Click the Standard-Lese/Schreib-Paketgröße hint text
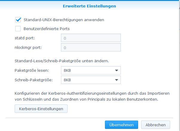Viewport: 180px width, 131px height. point(62,61)
